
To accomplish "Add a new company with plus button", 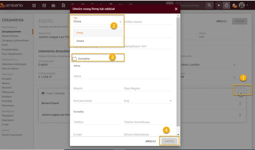I will click(241, 93).
